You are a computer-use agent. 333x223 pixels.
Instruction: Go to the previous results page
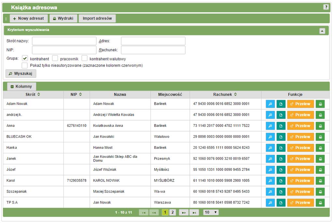154,212
